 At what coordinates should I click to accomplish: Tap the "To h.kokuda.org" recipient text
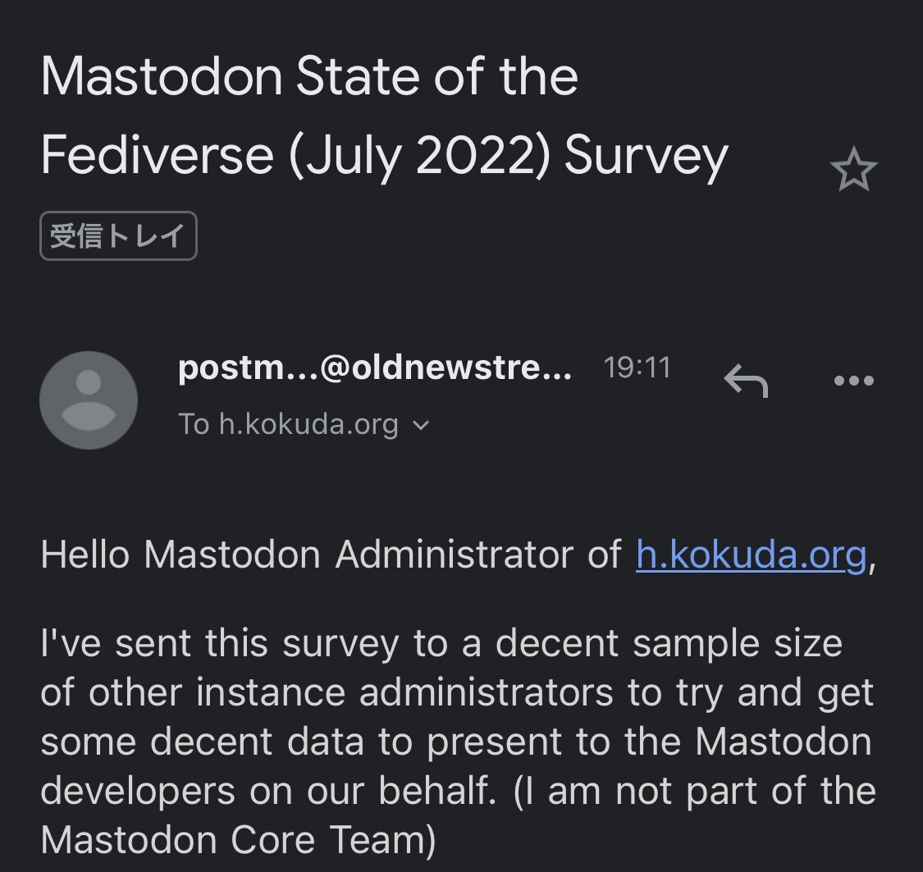click(288, 425)
